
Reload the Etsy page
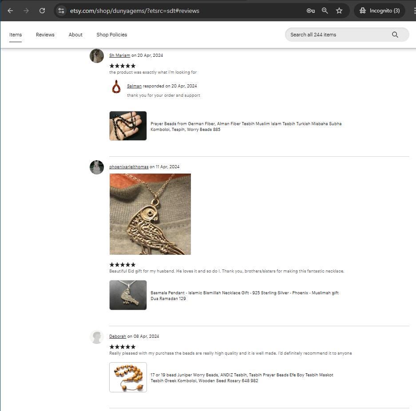pyautogui.click(x=42, y=11)
